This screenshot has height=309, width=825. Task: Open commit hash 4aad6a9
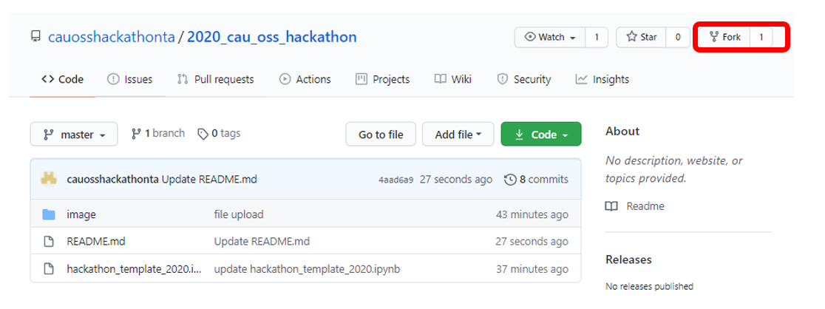pos(395,180)
